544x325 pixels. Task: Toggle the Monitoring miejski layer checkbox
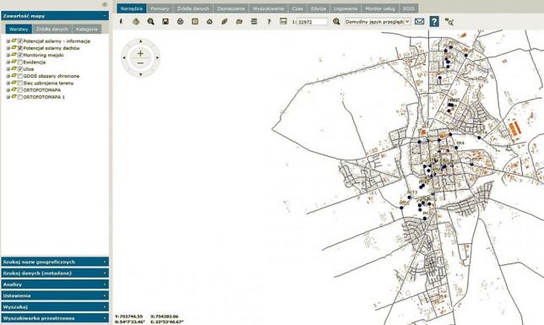click(x=20, y=55)
